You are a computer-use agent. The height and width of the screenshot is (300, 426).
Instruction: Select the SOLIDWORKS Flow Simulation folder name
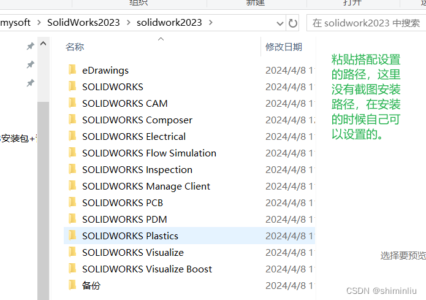pos(149,153)
